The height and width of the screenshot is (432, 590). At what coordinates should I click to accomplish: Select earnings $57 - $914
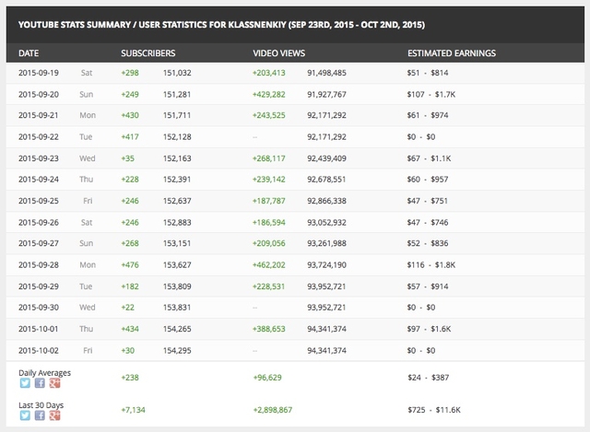[x=428, y=286]
